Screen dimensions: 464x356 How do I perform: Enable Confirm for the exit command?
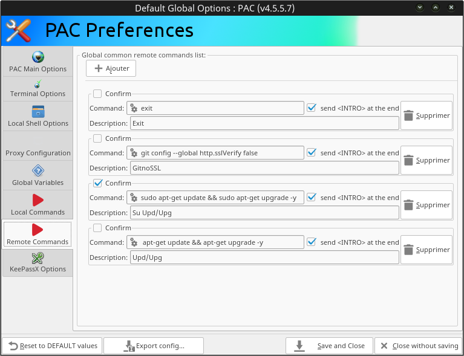97,94
